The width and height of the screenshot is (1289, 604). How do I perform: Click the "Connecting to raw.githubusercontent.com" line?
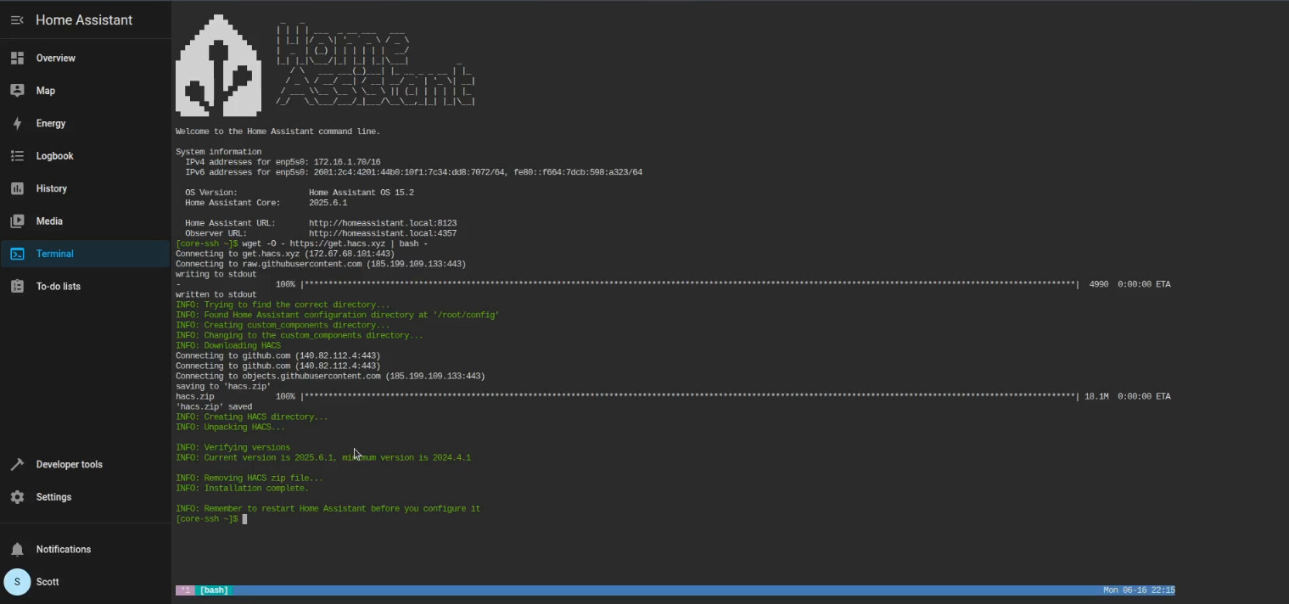321,265
